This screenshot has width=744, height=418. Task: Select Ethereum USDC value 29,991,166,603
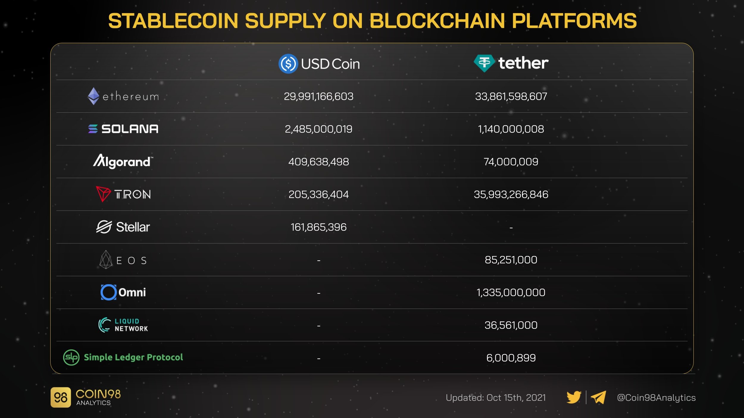(x=318, y=96)
